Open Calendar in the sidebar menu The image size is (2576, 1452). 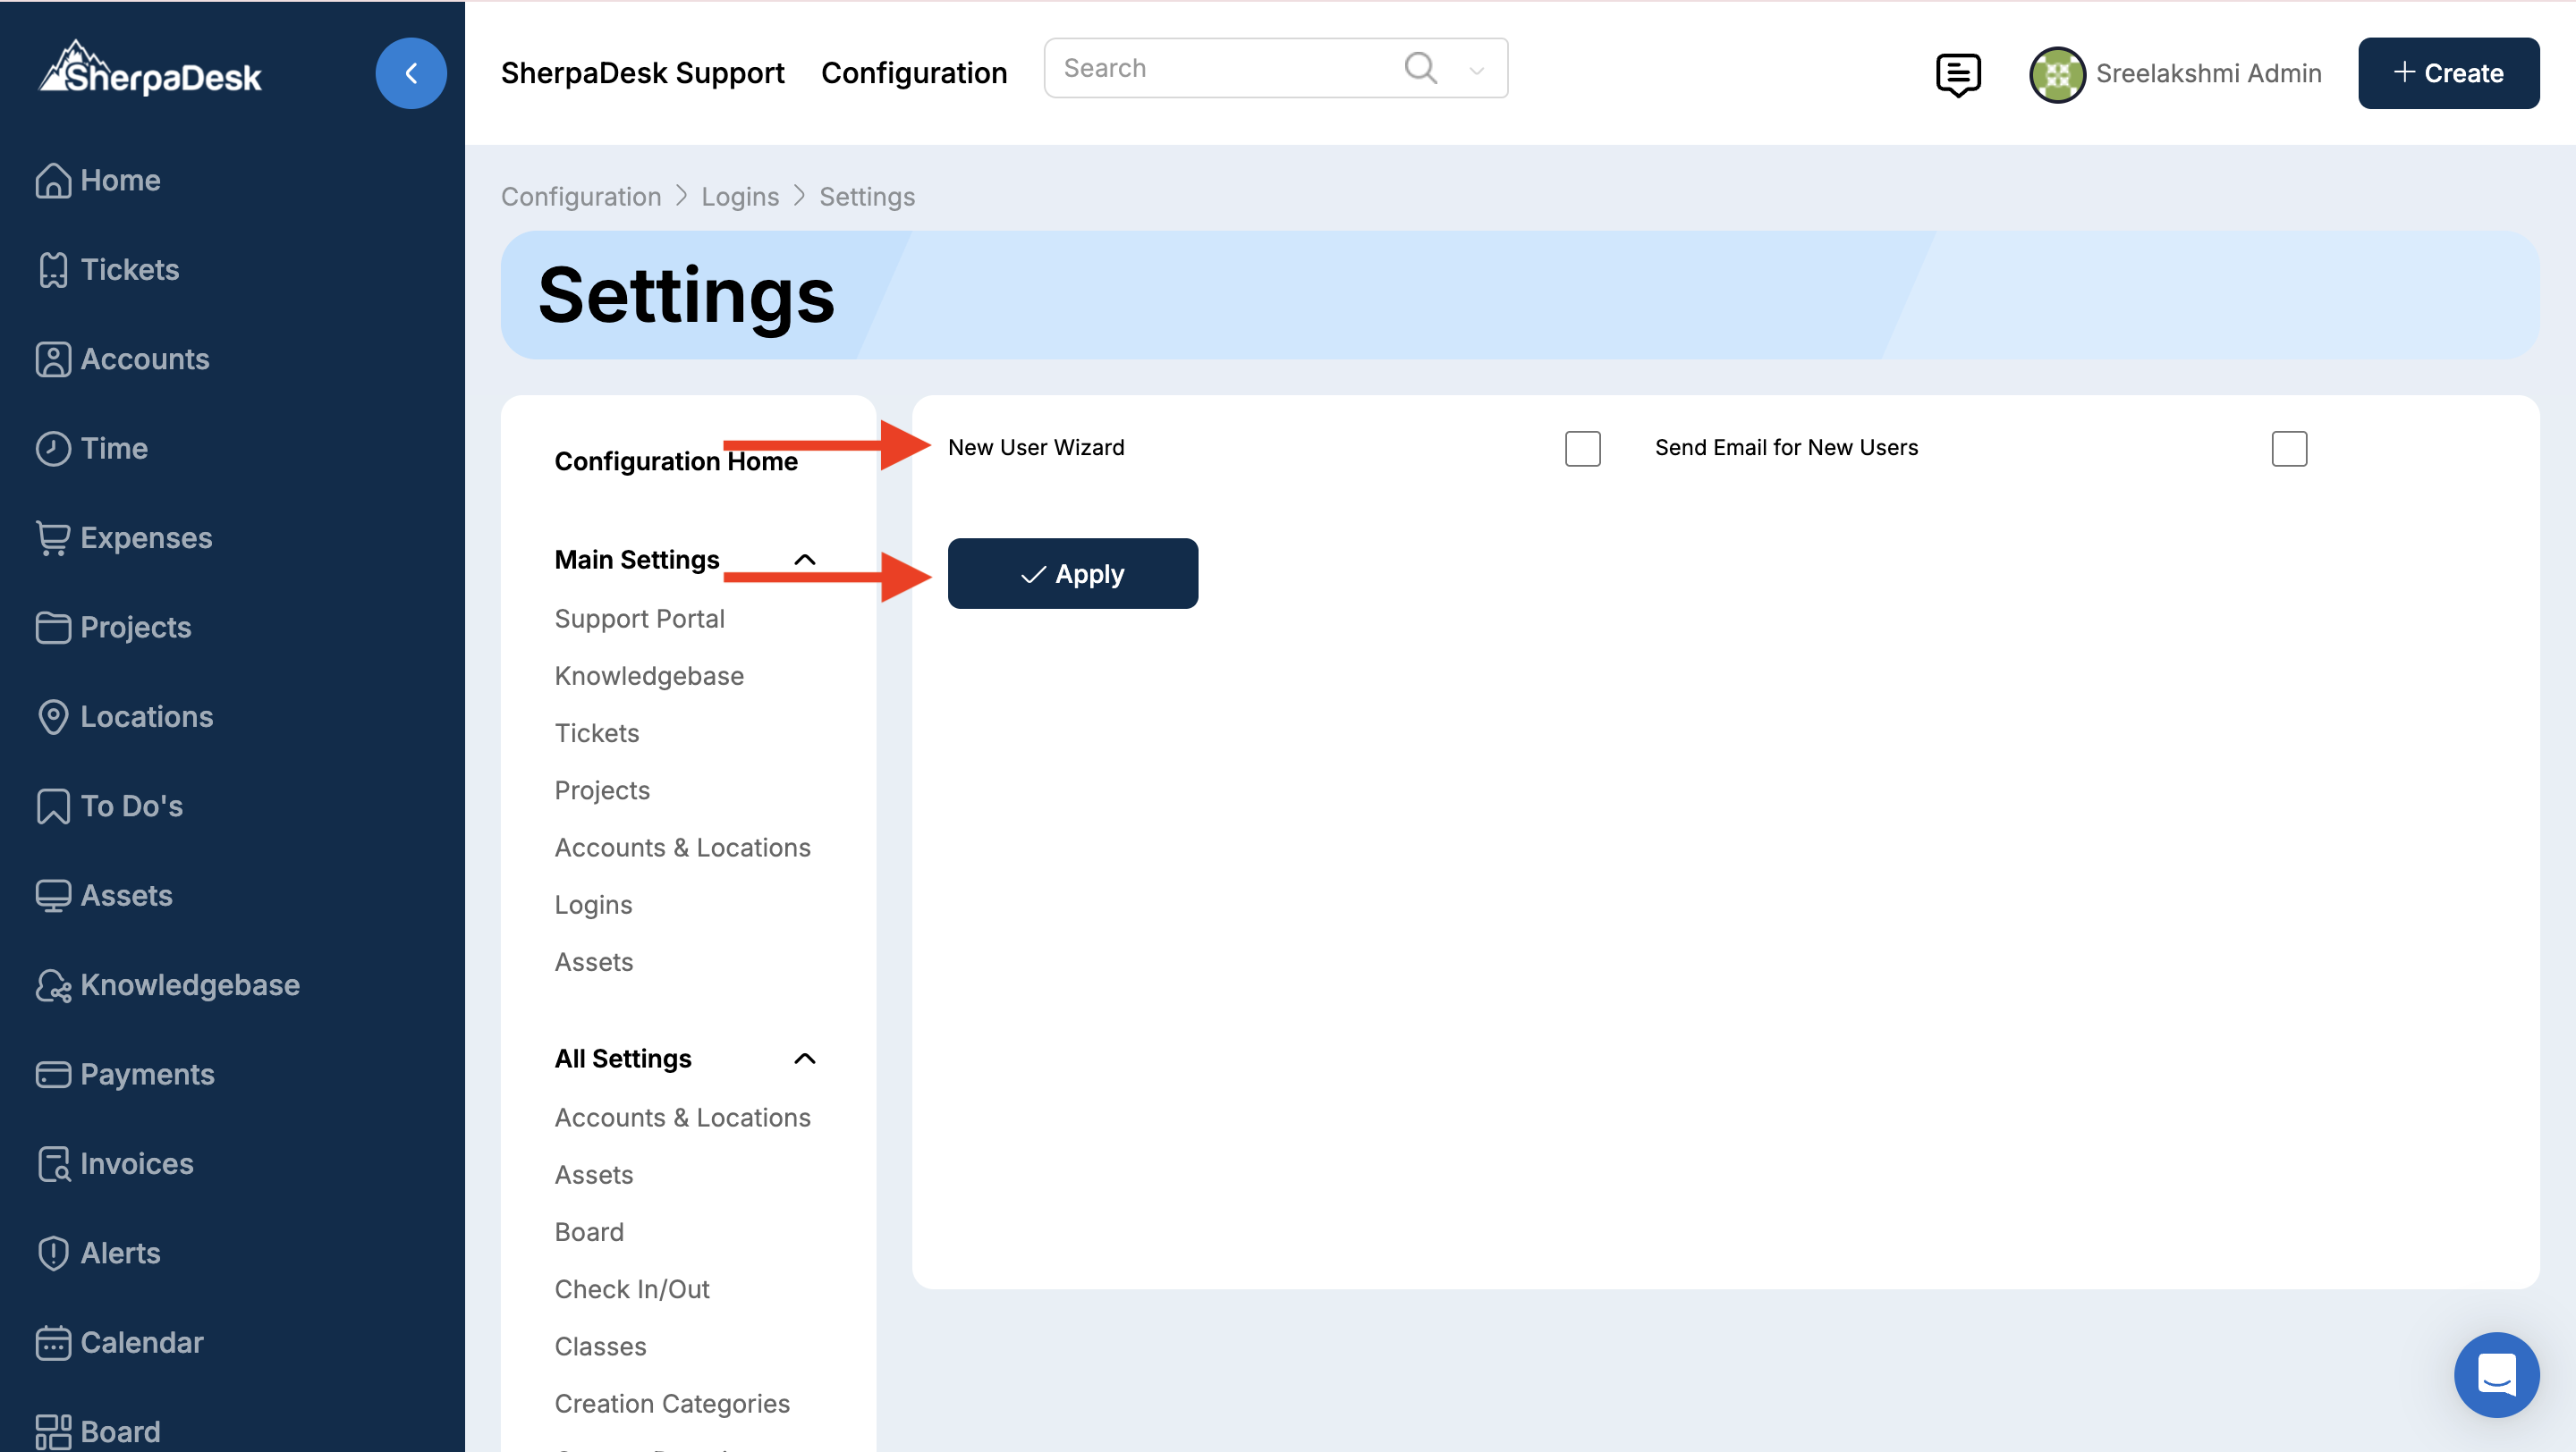[141, 1343]
